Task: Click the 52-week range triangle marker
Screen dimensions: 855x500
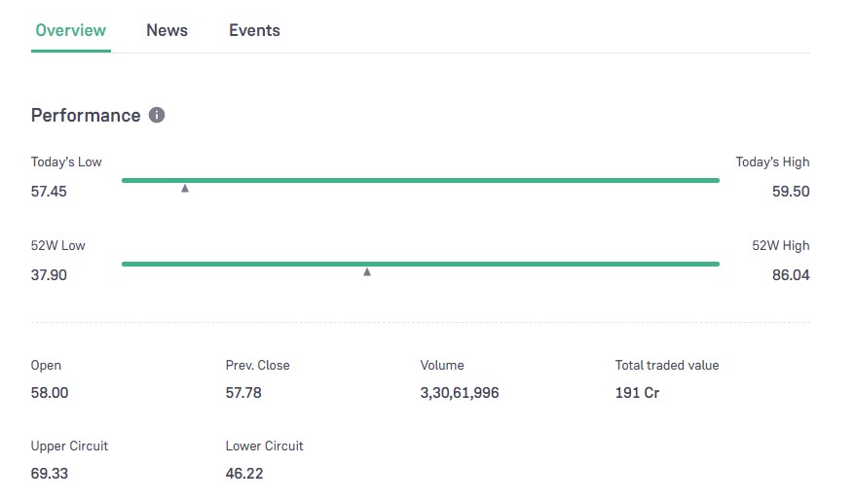Action: [x=367, y=271]
